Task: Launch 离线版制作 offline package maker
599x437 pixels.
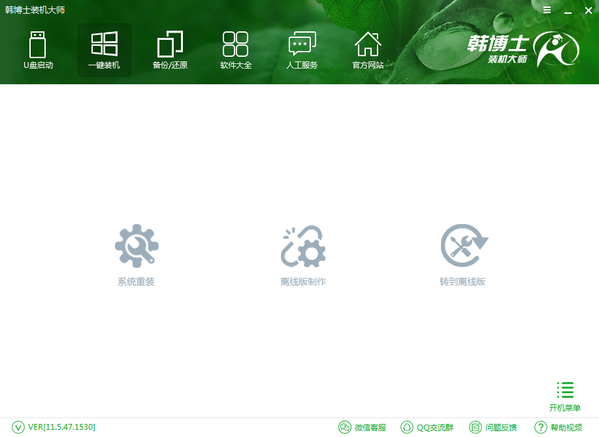Action: point(302,253)
